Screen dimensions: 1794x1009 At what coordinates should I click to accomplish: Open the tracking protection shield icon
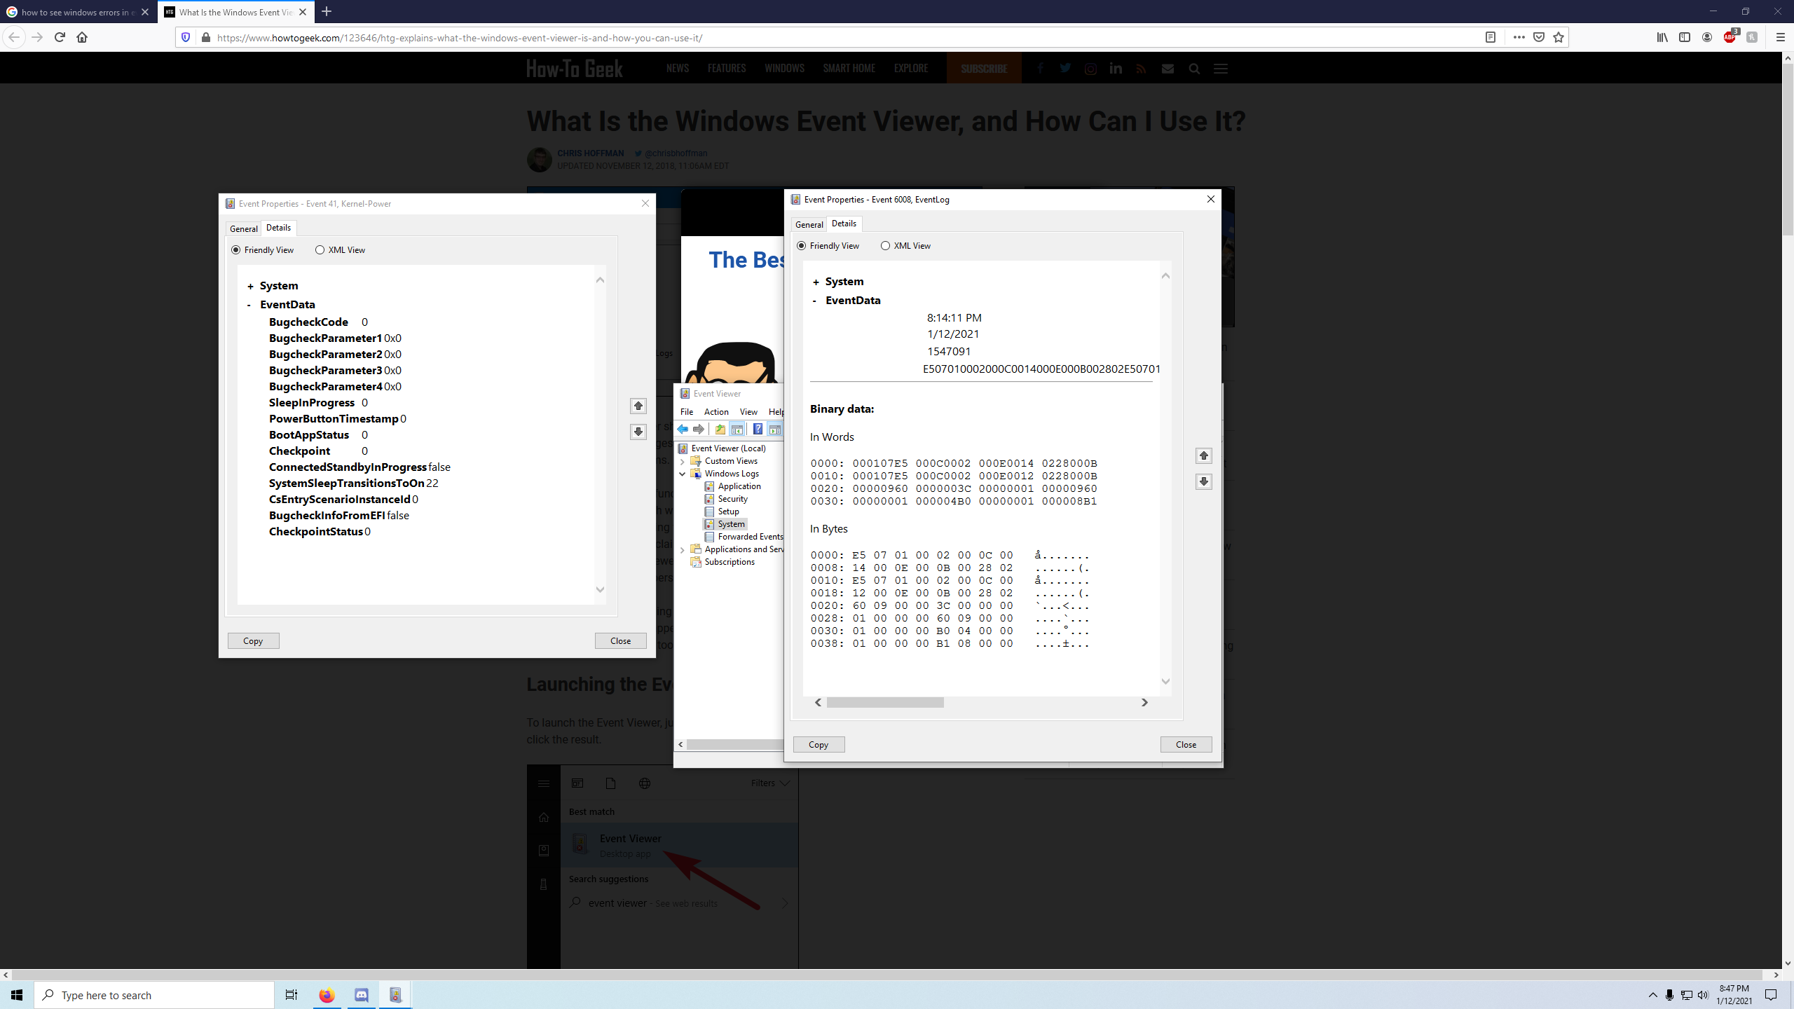tap(186, 37)
